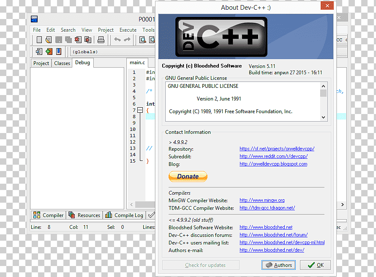Screen dimensions: 376x277
Task: Click the Check for updates button
Action: click(x=201, y=265)
